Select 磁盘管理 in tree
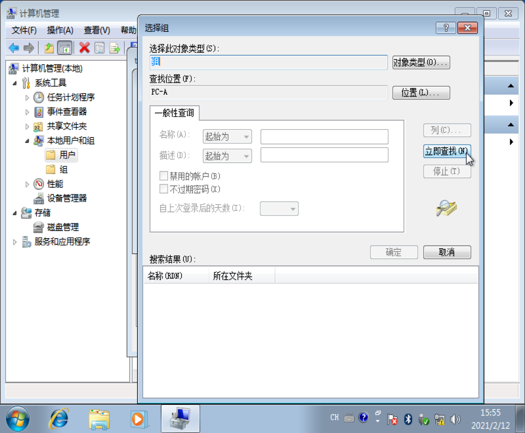 click(62, 227)
